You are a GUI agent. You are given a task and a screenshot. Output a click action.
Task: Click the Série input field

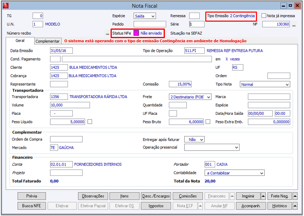[x=197, y=24]
